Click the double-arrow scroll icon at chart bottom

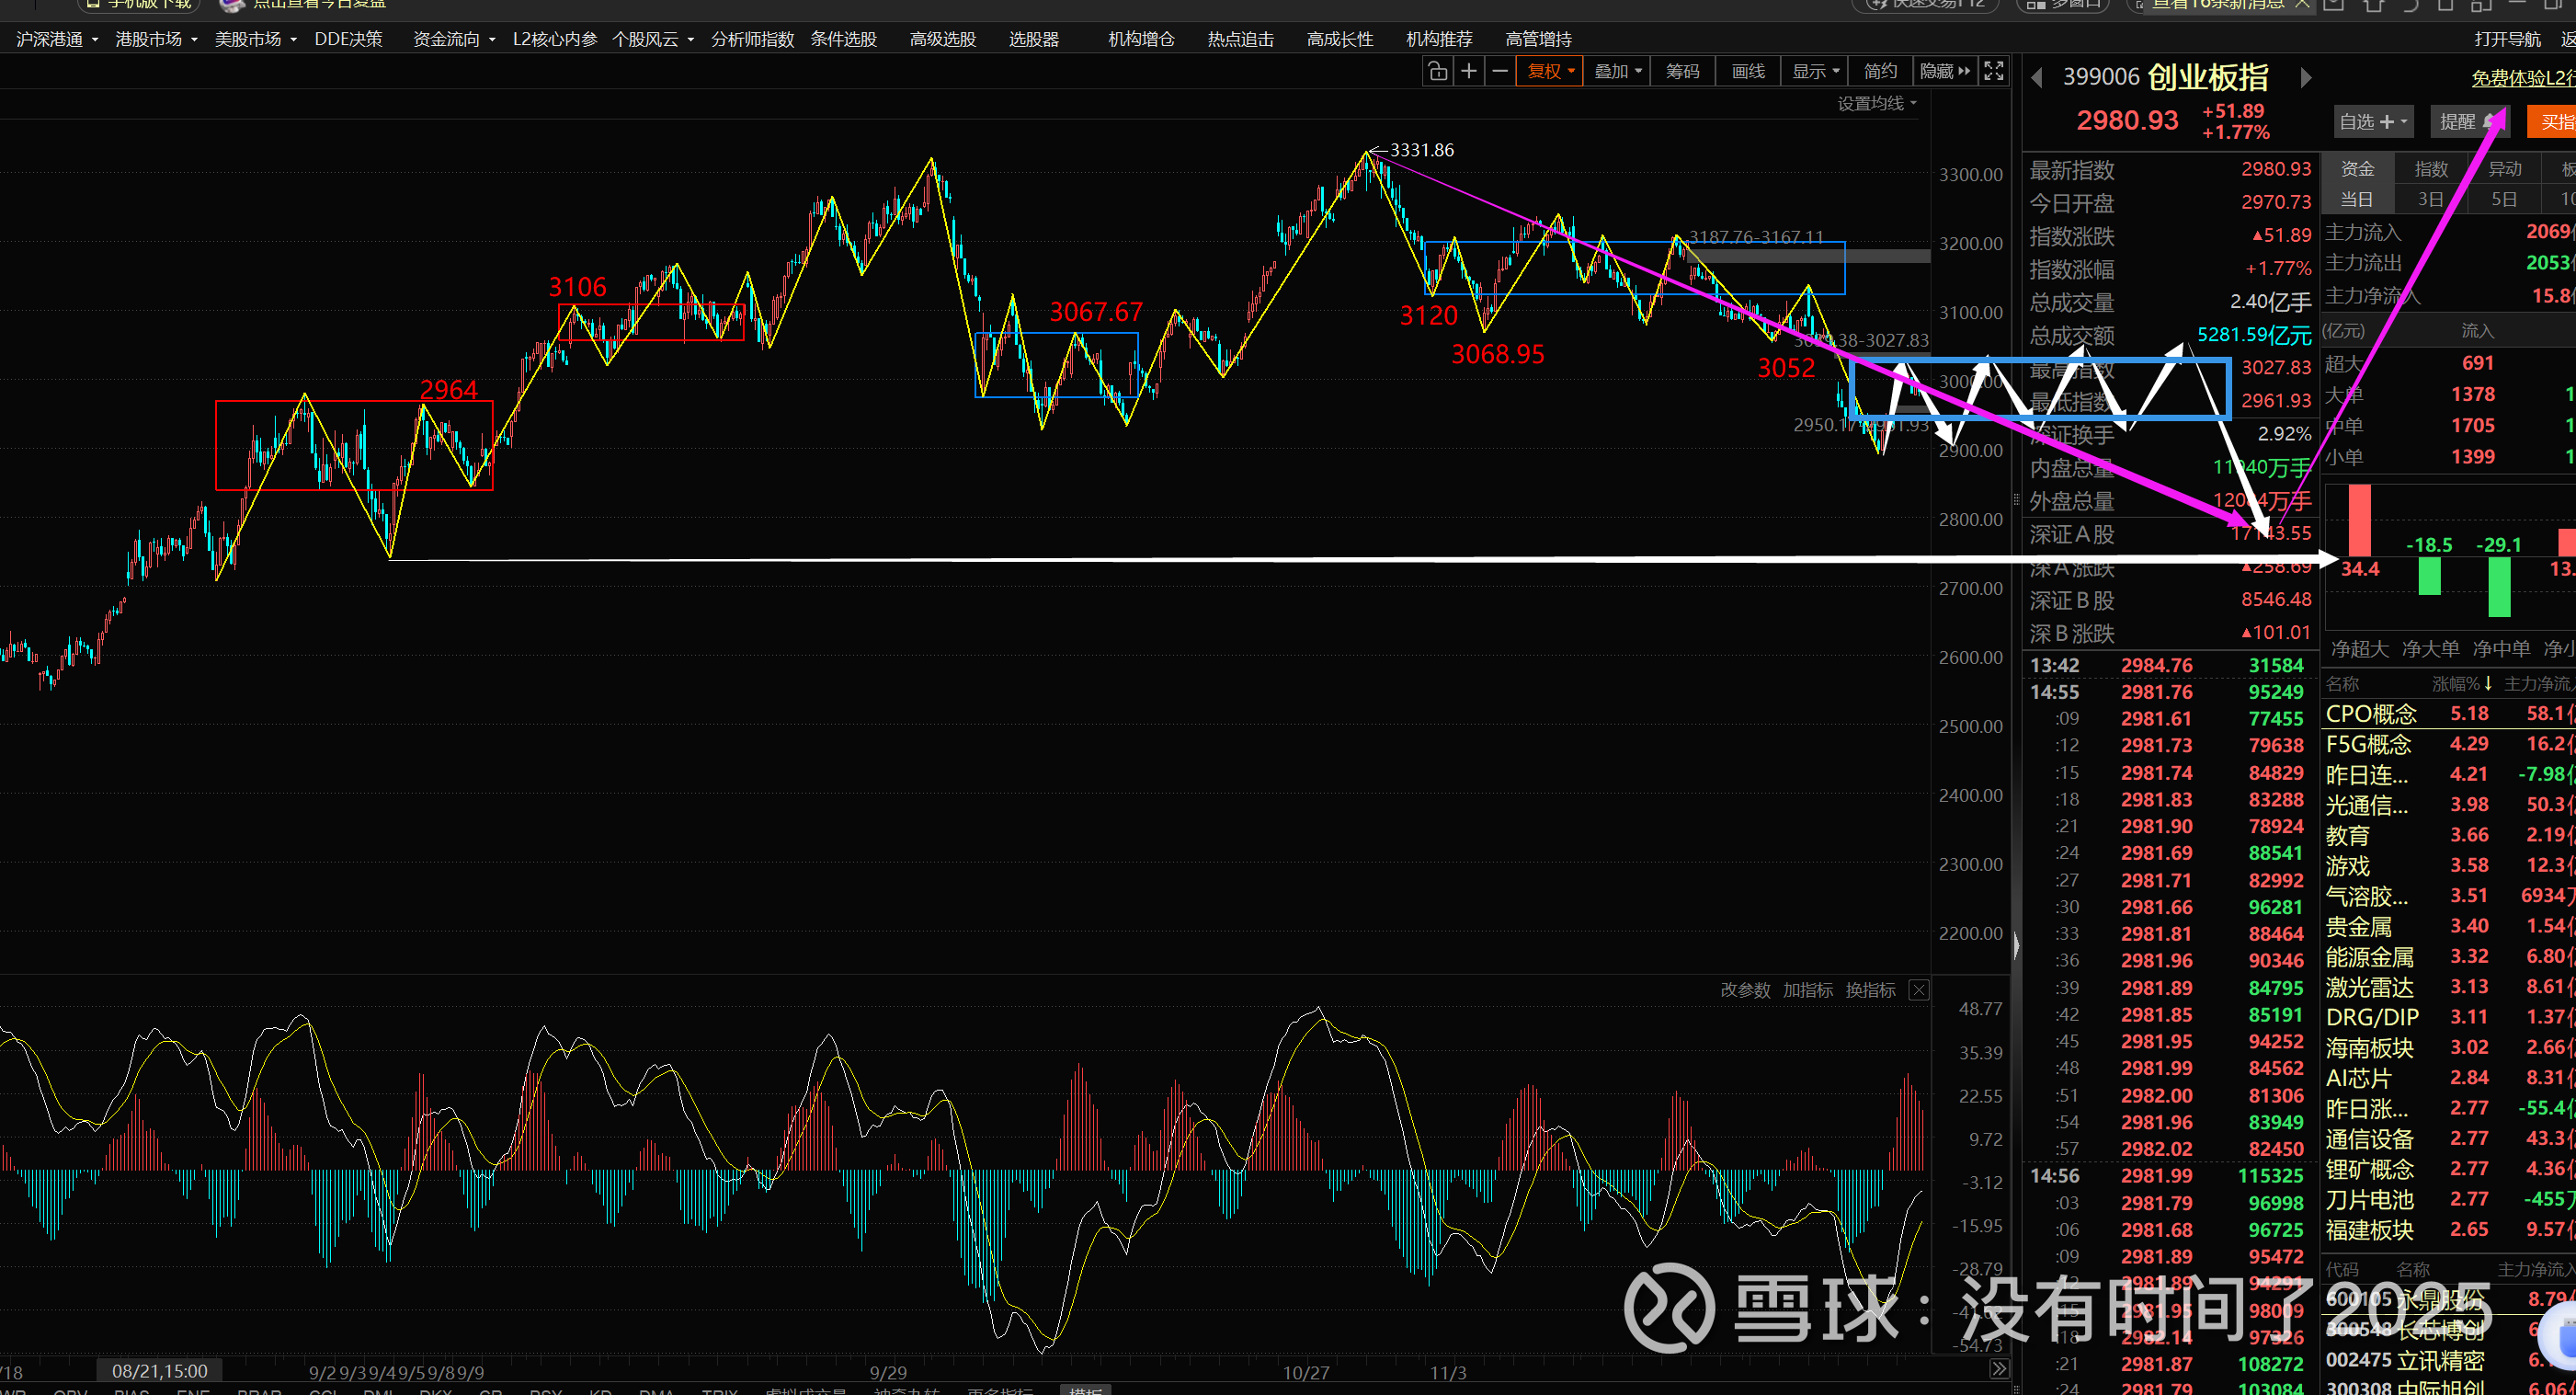click(1999, 1368)
